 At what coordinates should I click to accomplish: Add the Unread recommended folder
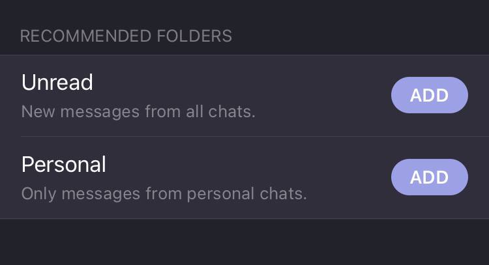point(429,95)
